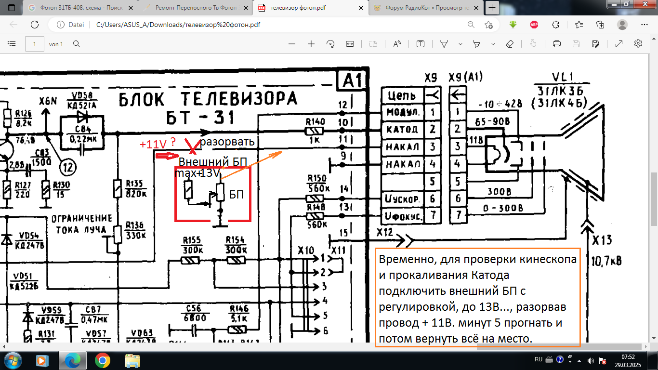The width and height of the screenshot is (658, 370).
Task: Select the Add Text tool
Action: 421,44
